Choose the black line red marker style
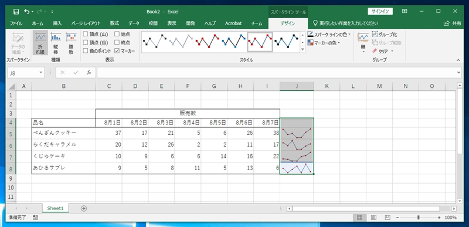Image resolution: width=469 pixels, height=227 pixels. point(207,41)
